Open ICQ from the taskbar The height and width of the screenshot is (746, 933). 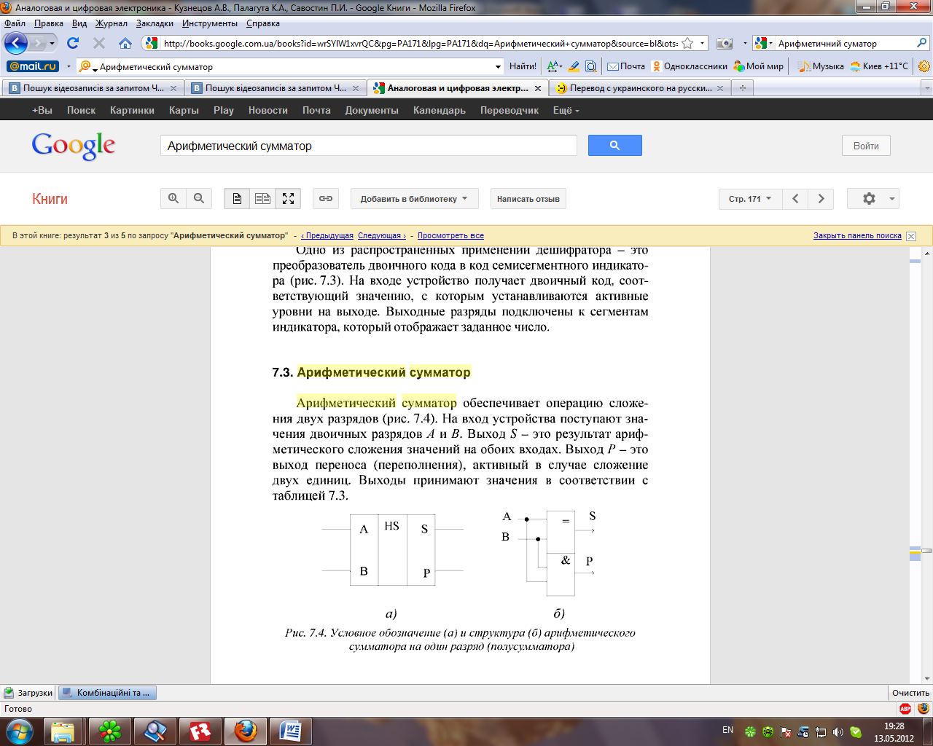pos(110,731)
